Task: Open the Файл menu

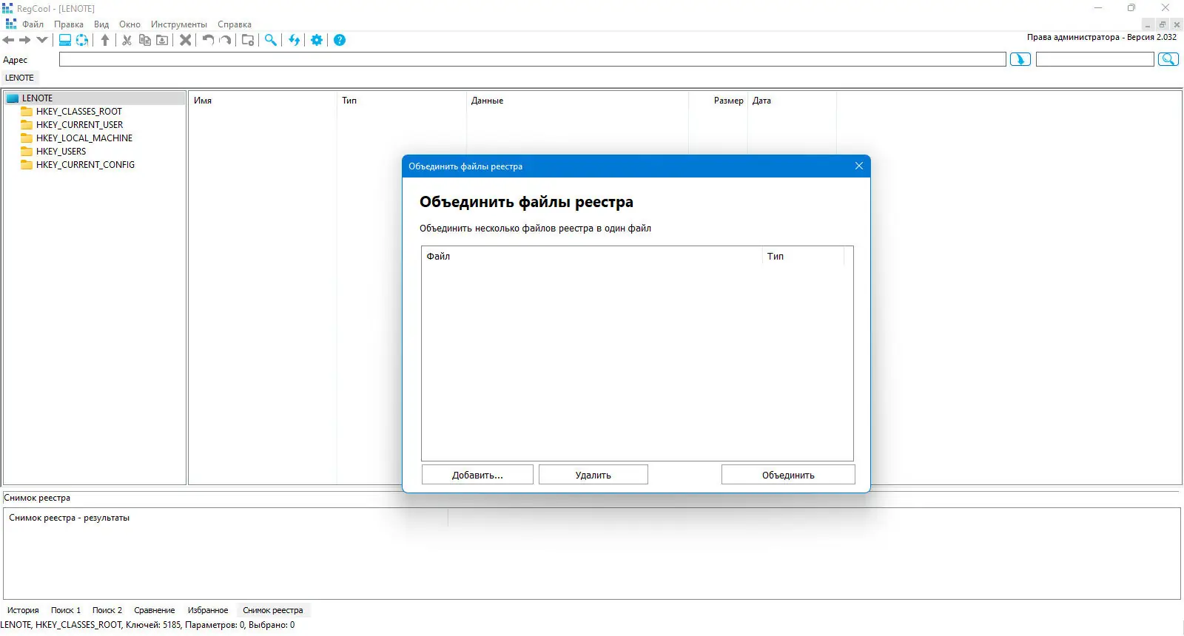Action: click(33, 24)
